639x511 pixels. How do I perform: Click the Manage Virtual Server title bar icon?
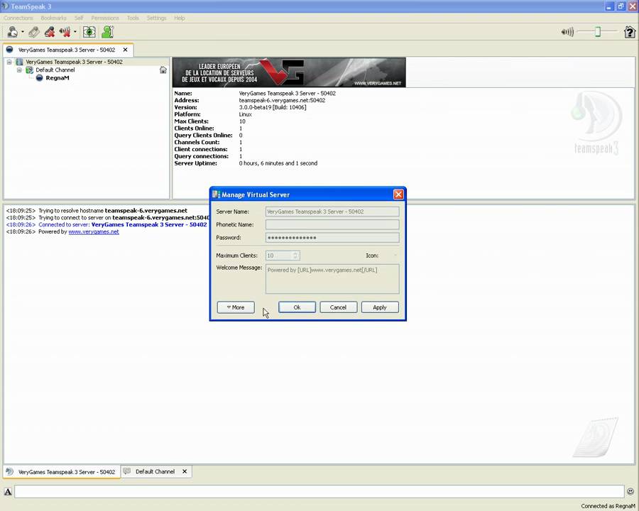(x=216, y=194)
